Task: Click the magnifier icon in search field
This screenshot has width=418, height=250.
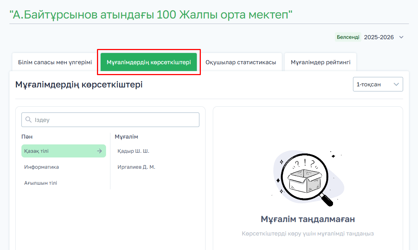Action: pos(28,120)
